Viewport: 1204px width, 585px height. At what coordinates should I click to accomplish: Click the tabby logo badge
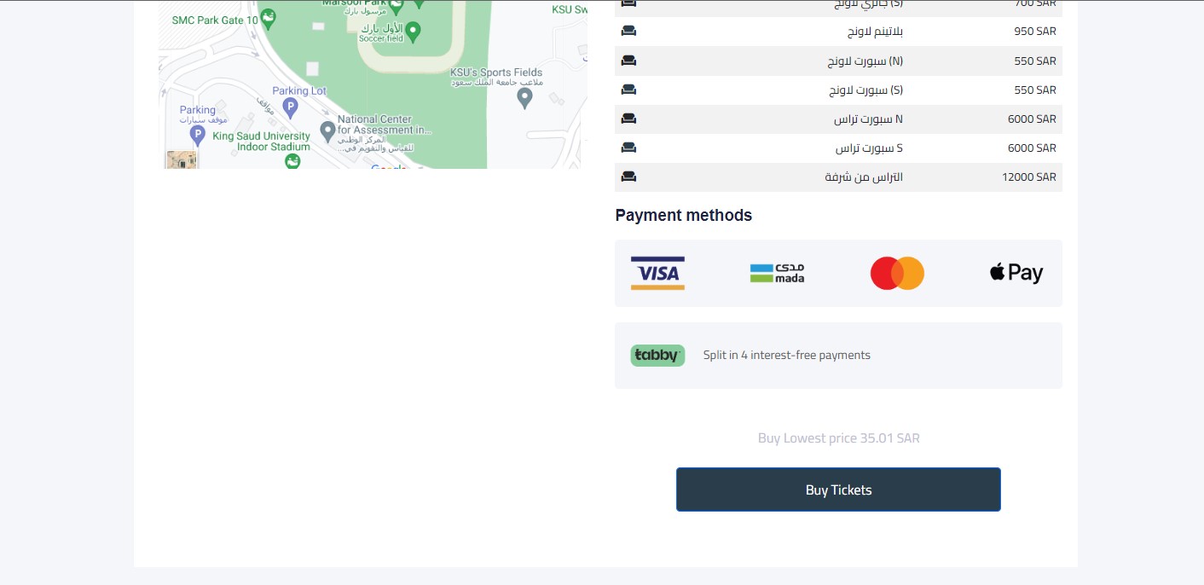(657, 356)
